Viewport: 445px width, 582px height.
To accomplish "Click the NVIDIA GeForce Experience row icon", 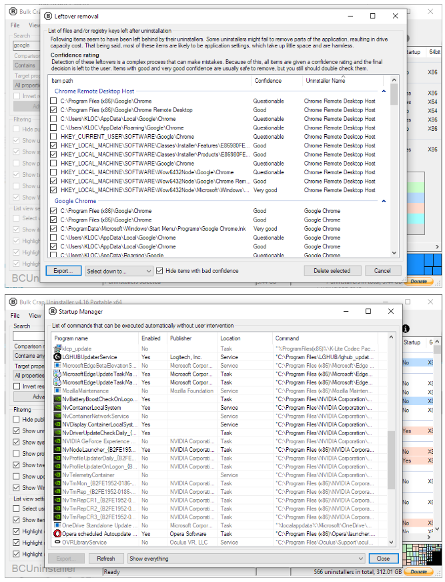I will click(57, 441).
